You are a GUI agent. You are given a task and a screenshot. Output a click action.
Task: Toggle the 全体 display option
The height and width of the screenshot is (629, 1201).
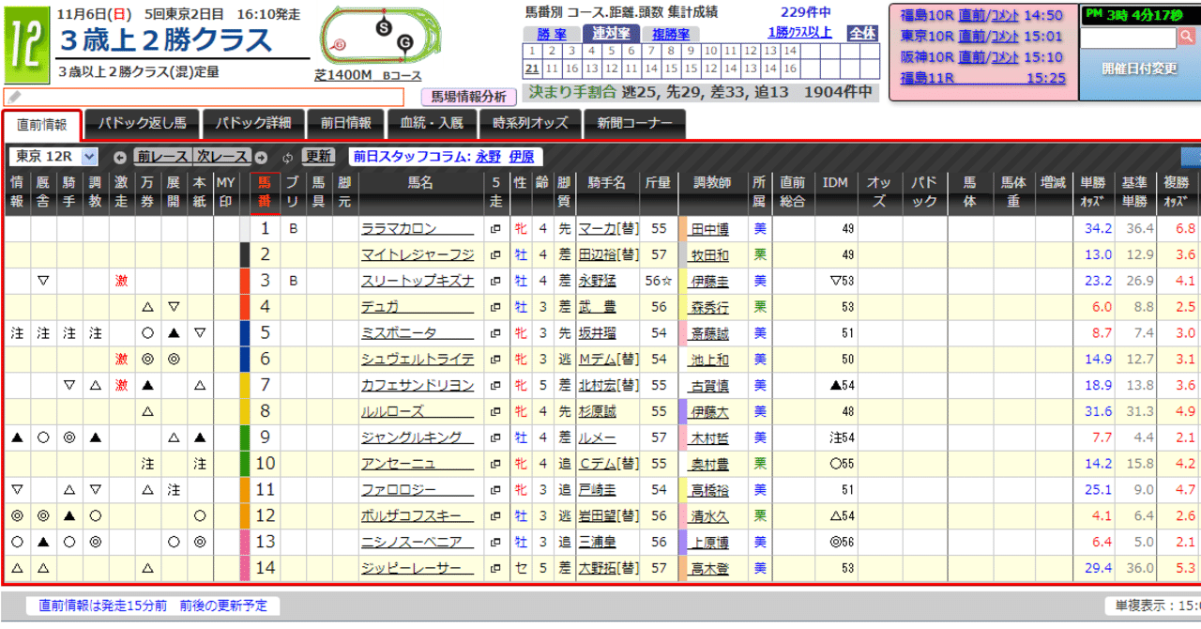[x=862, y=33]
